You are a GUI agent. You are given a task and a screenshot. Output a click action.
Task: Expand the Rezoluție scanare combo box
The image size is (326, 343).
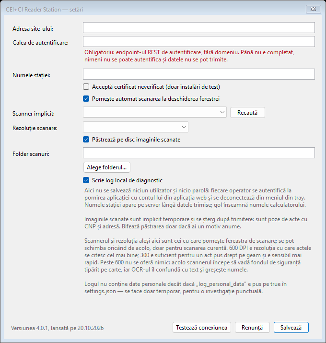pos(136,127)
